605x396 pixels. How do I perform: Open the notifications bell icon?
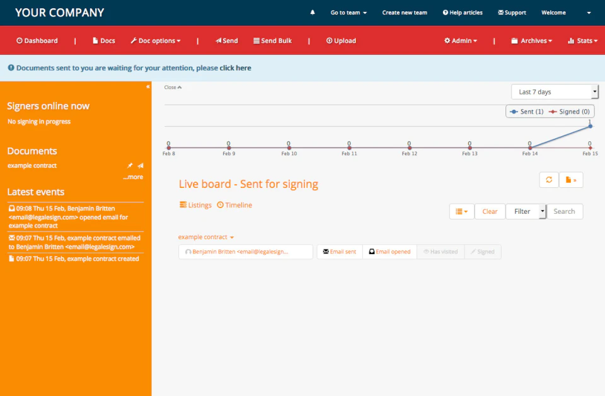coord(313,13)
